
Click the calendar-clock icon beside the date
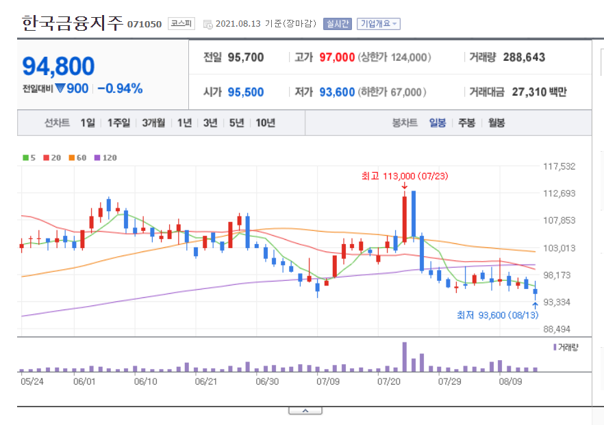(x=207, y=24)
